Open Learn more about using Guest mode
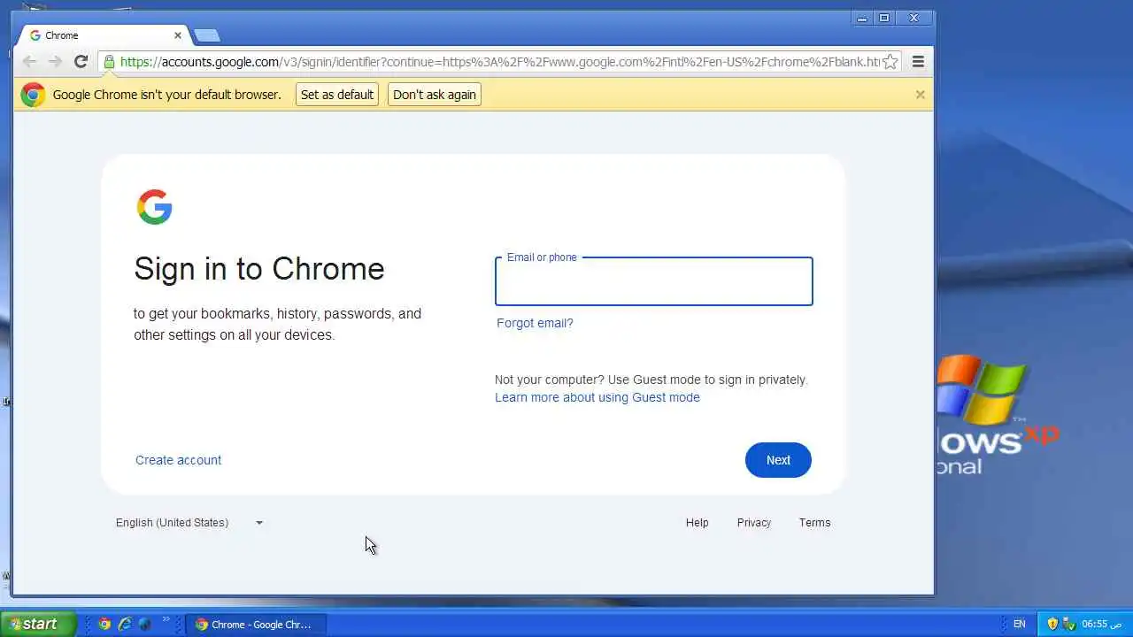Screen dimensions: 1133x637 coord(597,397)
